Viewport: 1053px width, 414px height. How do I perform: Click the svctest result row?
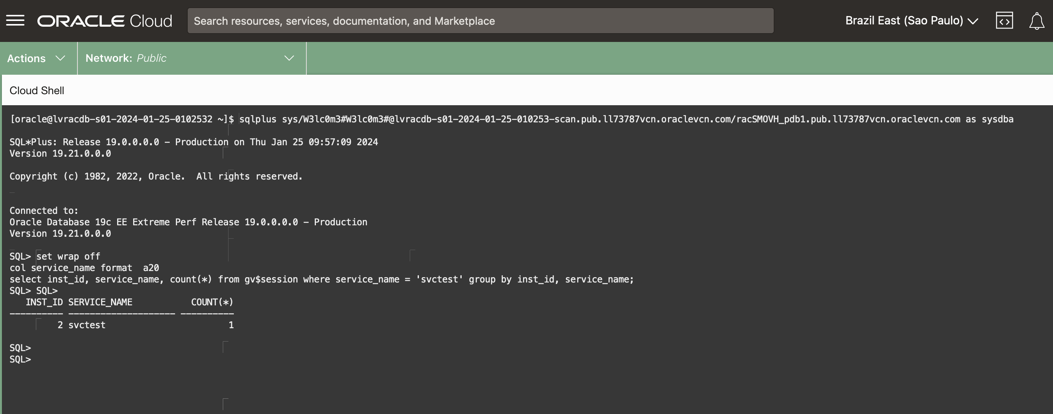coord(87,325)
